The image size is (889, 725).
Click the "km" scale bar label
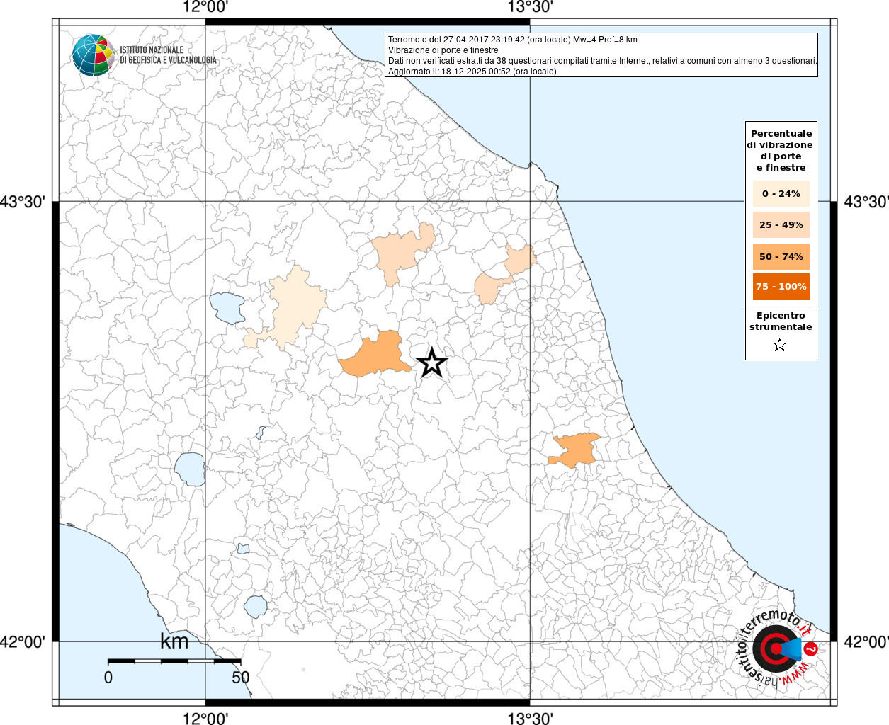174,641
